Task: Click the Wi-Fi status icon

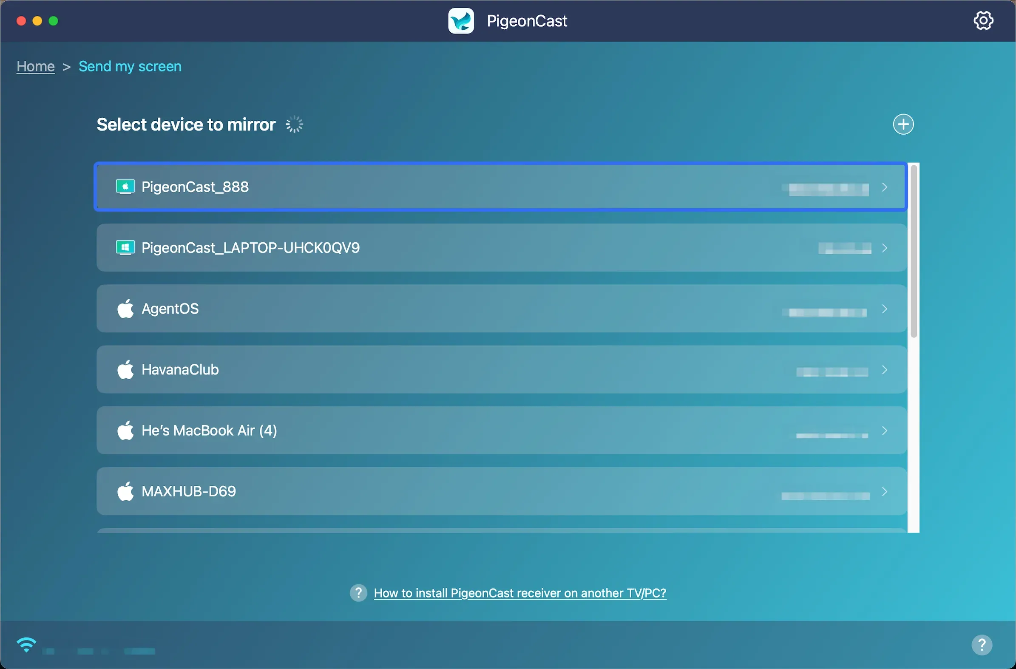Action: tap(26, 644)
